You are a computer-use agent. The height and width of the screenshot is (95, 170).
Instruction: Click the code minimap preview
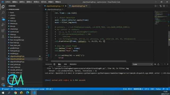pyautogui.click(x=161, y=18)
